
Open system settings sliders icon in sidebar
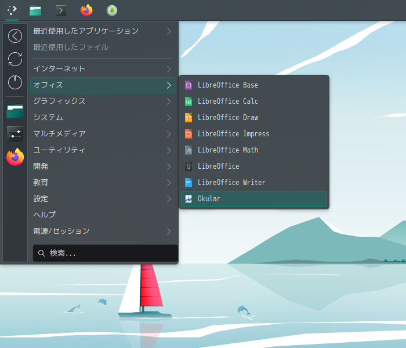click(15, 134)
